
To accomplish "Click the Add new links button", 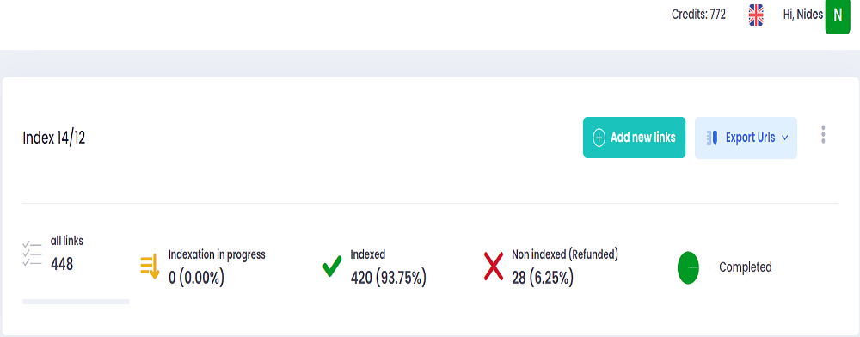I will (634, 138).
